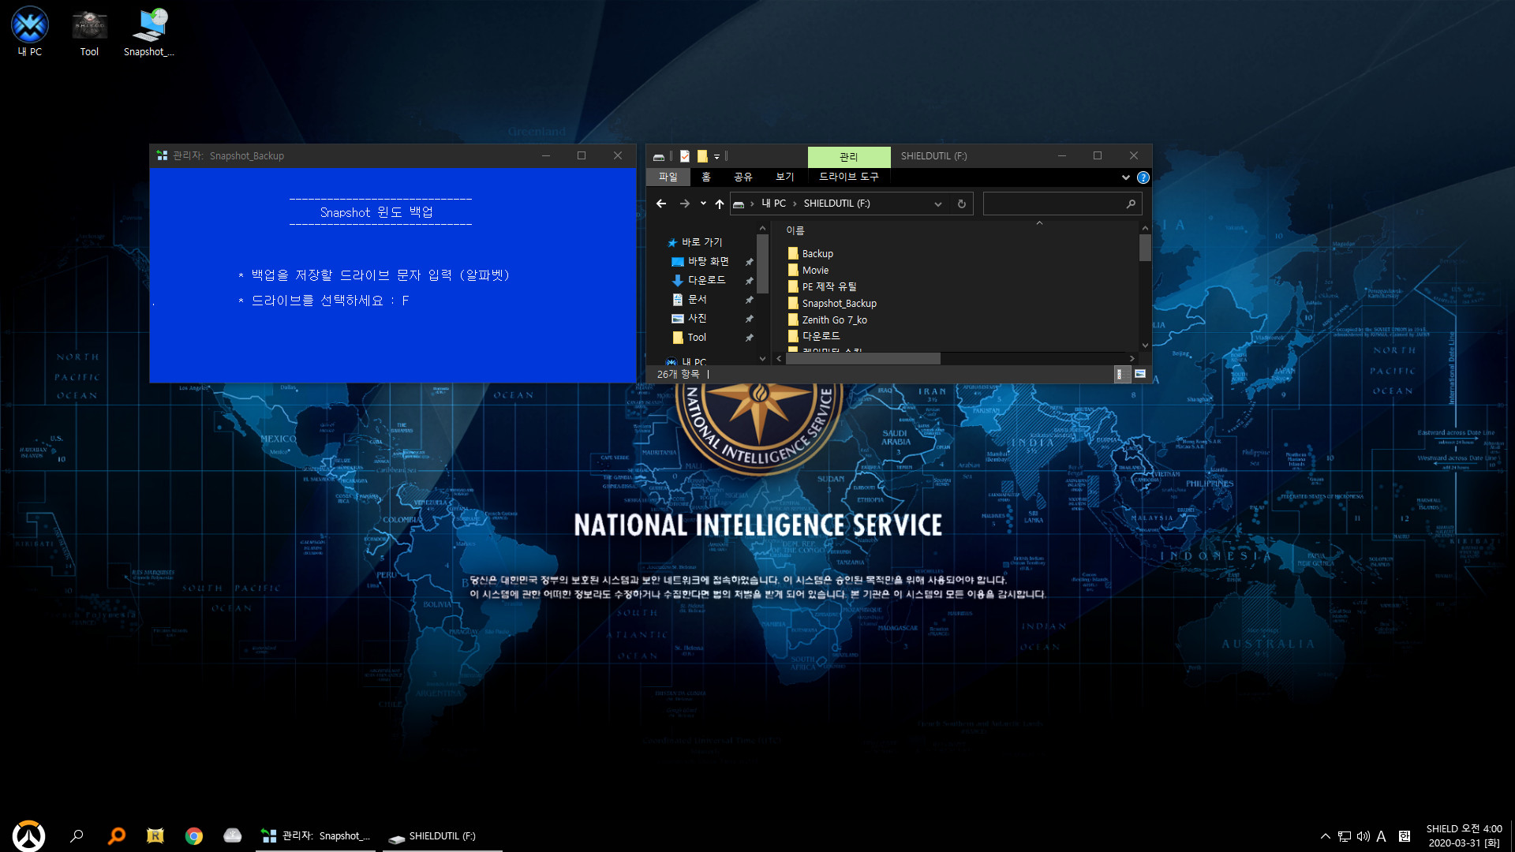This screenshot has height=852, width=1515.
Task: Go forward in Explorer navigation
Action: point(685,204)
